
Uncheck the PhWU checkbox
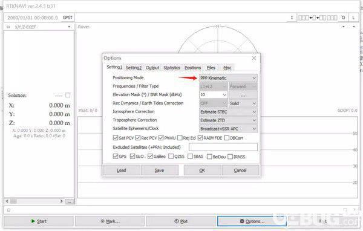click(161, 138)
